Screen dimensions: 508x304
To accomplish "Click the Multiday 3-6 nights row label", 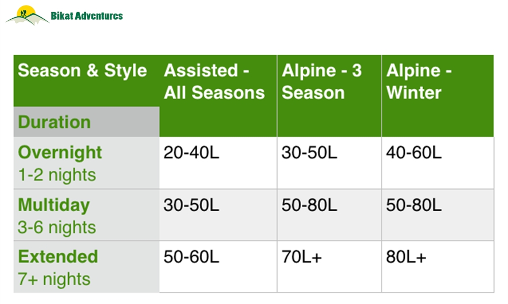I will tap(86, 215).
